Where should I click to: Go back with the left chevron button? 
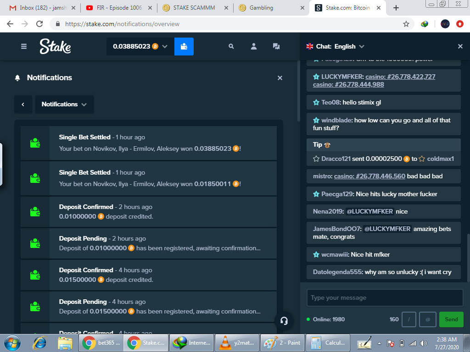pyautogui.click(x=23, y=104)
